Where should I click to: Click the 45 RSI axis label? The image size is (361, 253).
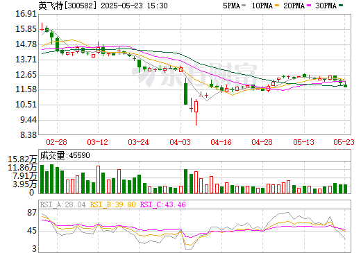pyautogui.click(x=32, y=231)
